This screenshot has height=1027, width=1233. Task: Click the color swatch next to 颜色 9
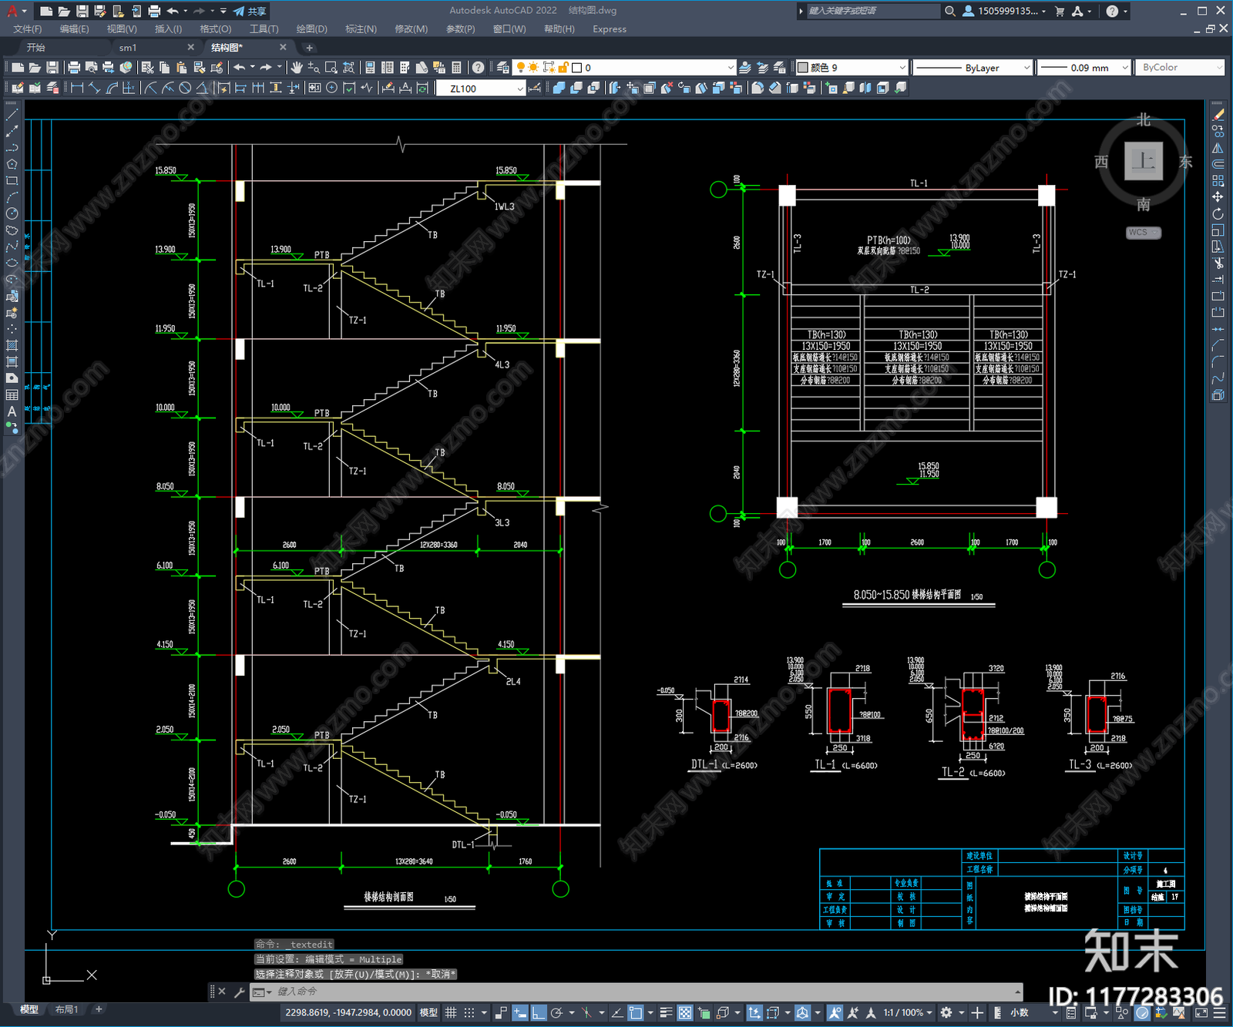803,68
